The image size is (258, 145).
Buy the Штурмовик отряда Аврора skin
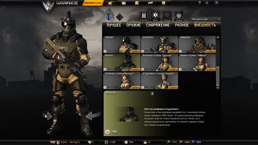point(173,88)
